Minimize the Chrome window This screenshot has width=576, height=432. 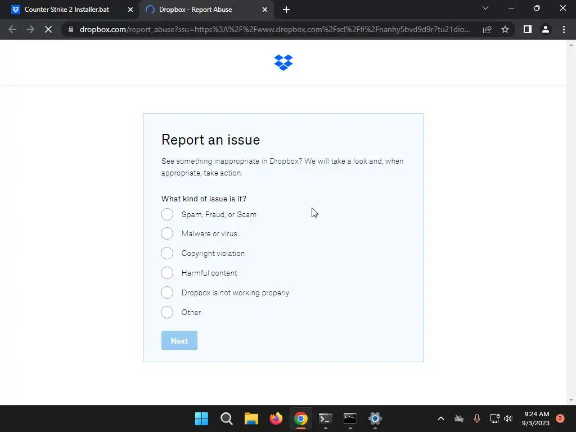coord(511,8)
